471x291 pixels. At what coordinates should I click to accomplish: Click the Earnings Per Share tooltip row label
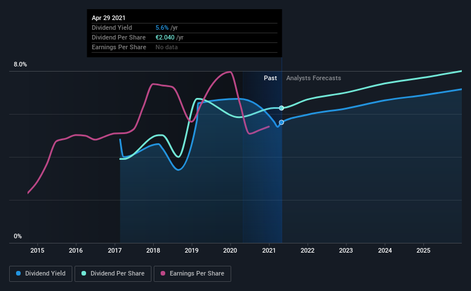coord(119,47)
